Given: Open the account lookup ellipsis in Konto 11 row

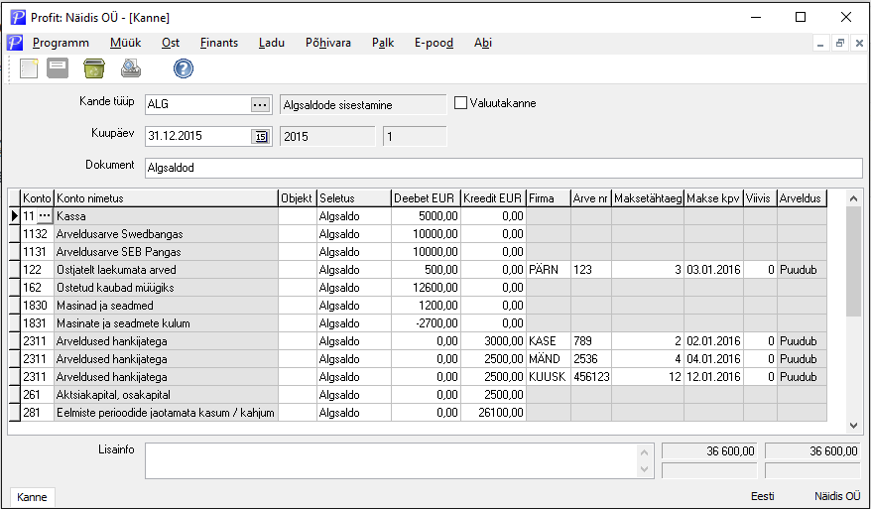Looking at the screenshot, I should tap(45, 215).
